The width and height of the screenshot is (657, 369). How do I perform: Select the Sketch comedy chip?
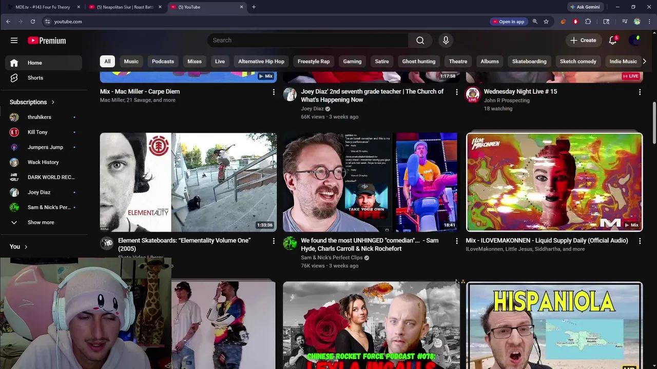tap(578, 61)
